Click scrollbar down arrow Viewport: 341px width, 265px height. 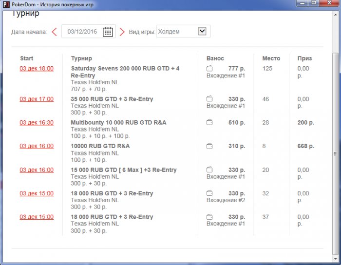pyautogui.click(x=336, y=259)
